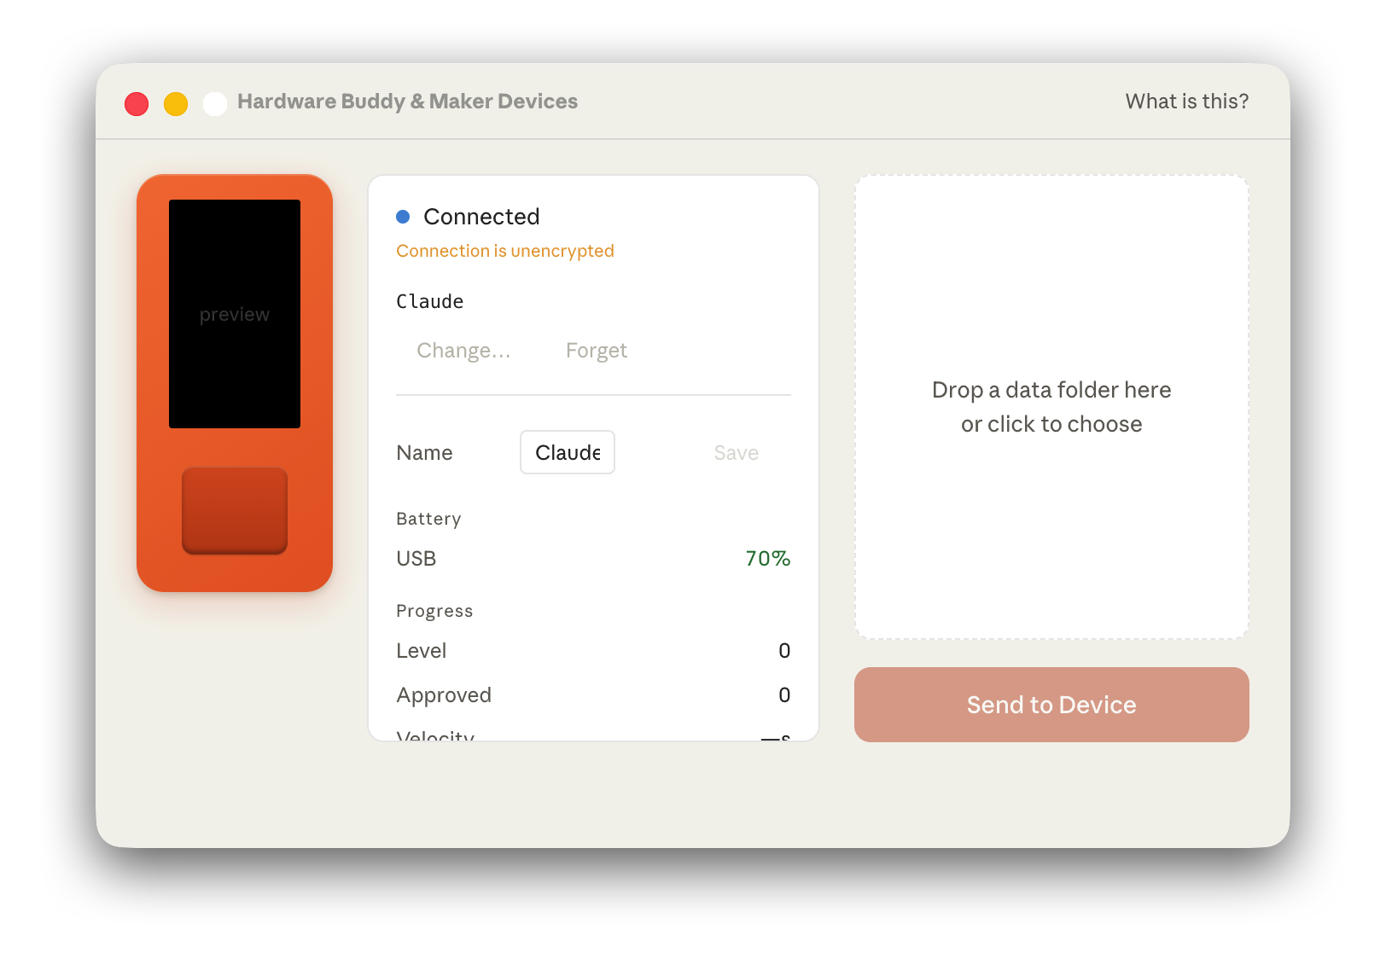1386x976 pixels.
Task: Click the device screen preview area
Action: (235, 313)
